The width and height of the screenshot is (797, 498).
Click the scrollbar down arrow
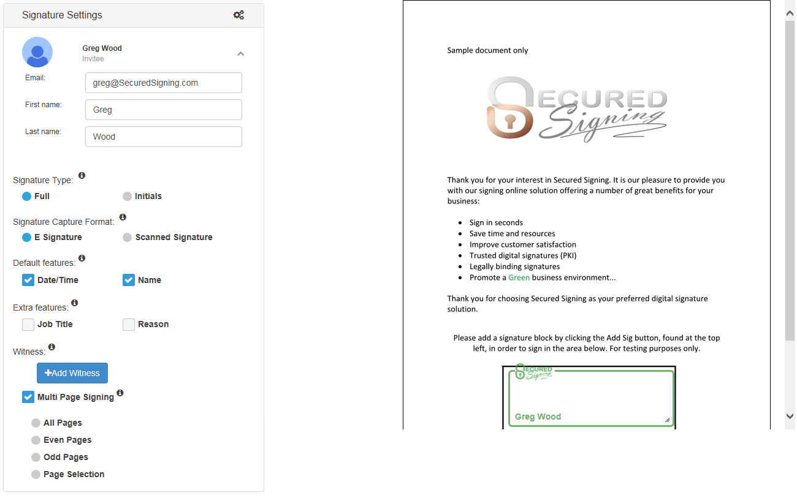coord(790,416)
